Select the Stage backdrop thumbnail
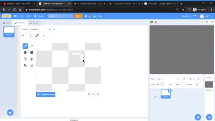 (x=209, y=84)
